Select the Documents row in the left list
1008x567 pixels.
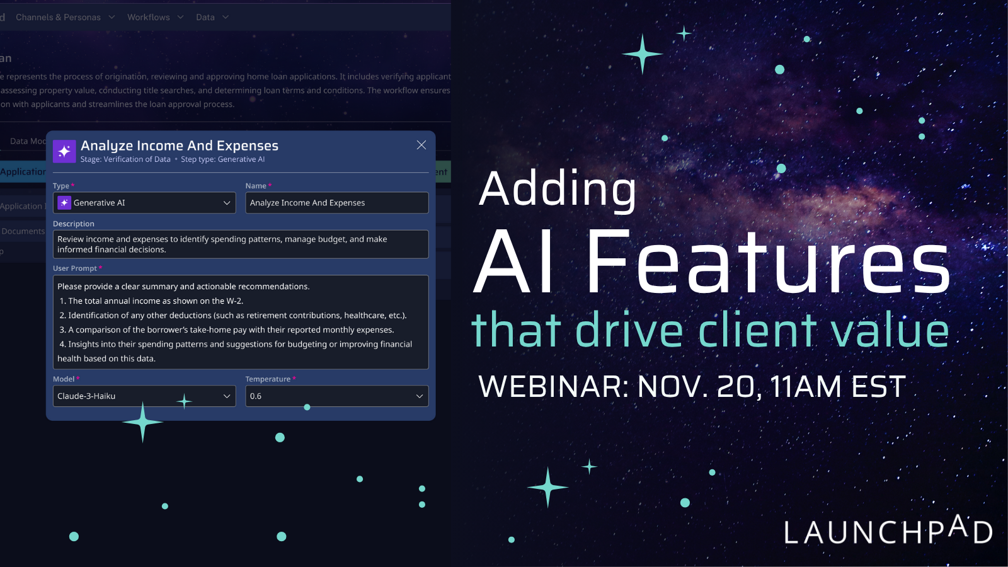tap(23, 231)
